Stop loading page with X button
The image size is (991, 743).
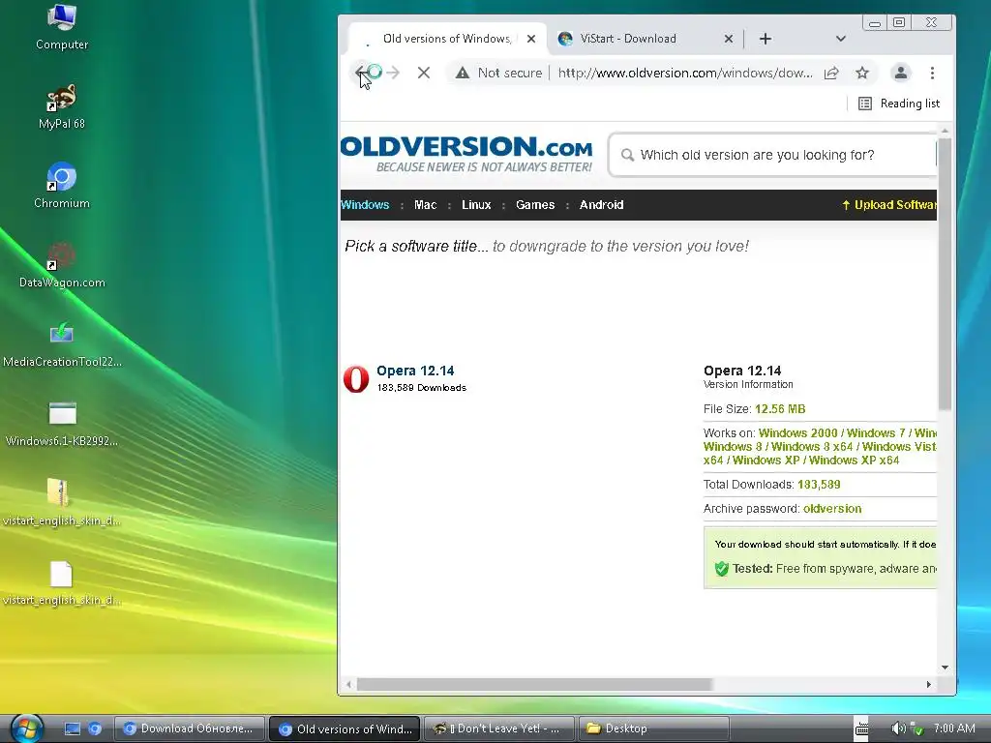(x=424, y=73)
